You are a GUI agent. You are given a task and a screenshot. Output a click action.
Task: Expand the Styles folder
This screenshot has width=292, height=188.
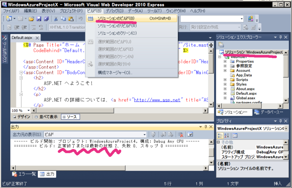[x=225, y=84]
